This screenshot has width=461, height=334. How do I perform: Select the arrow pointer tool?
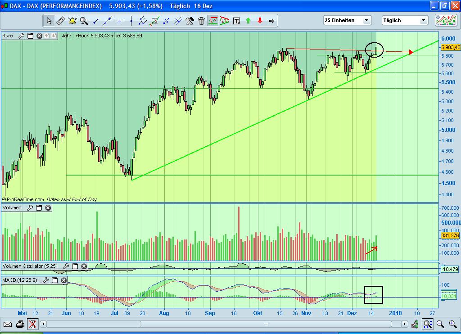pos(50,21)
